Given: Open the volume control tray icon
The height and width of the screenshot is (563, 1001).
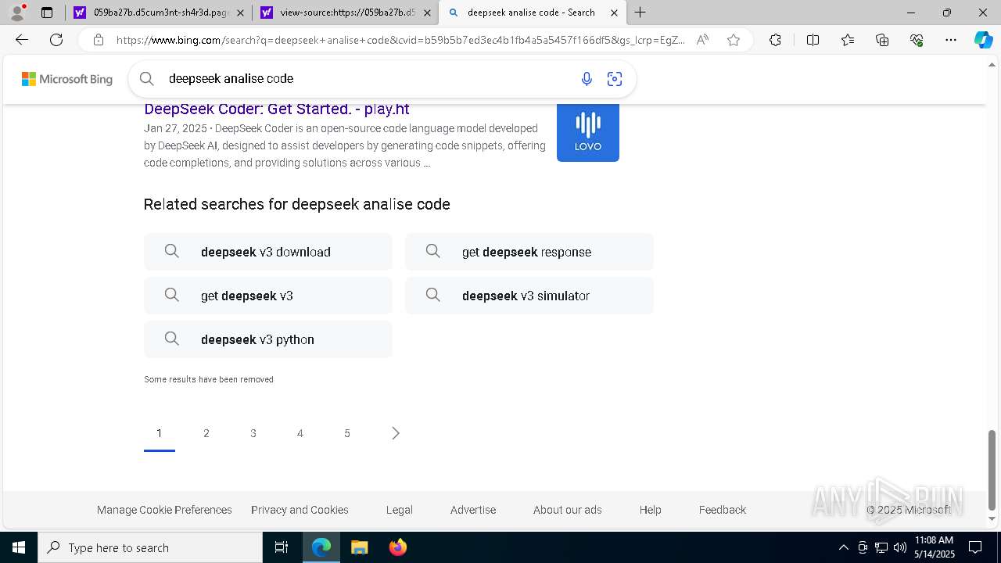Looking at the screenshot, I should (900, 547).
